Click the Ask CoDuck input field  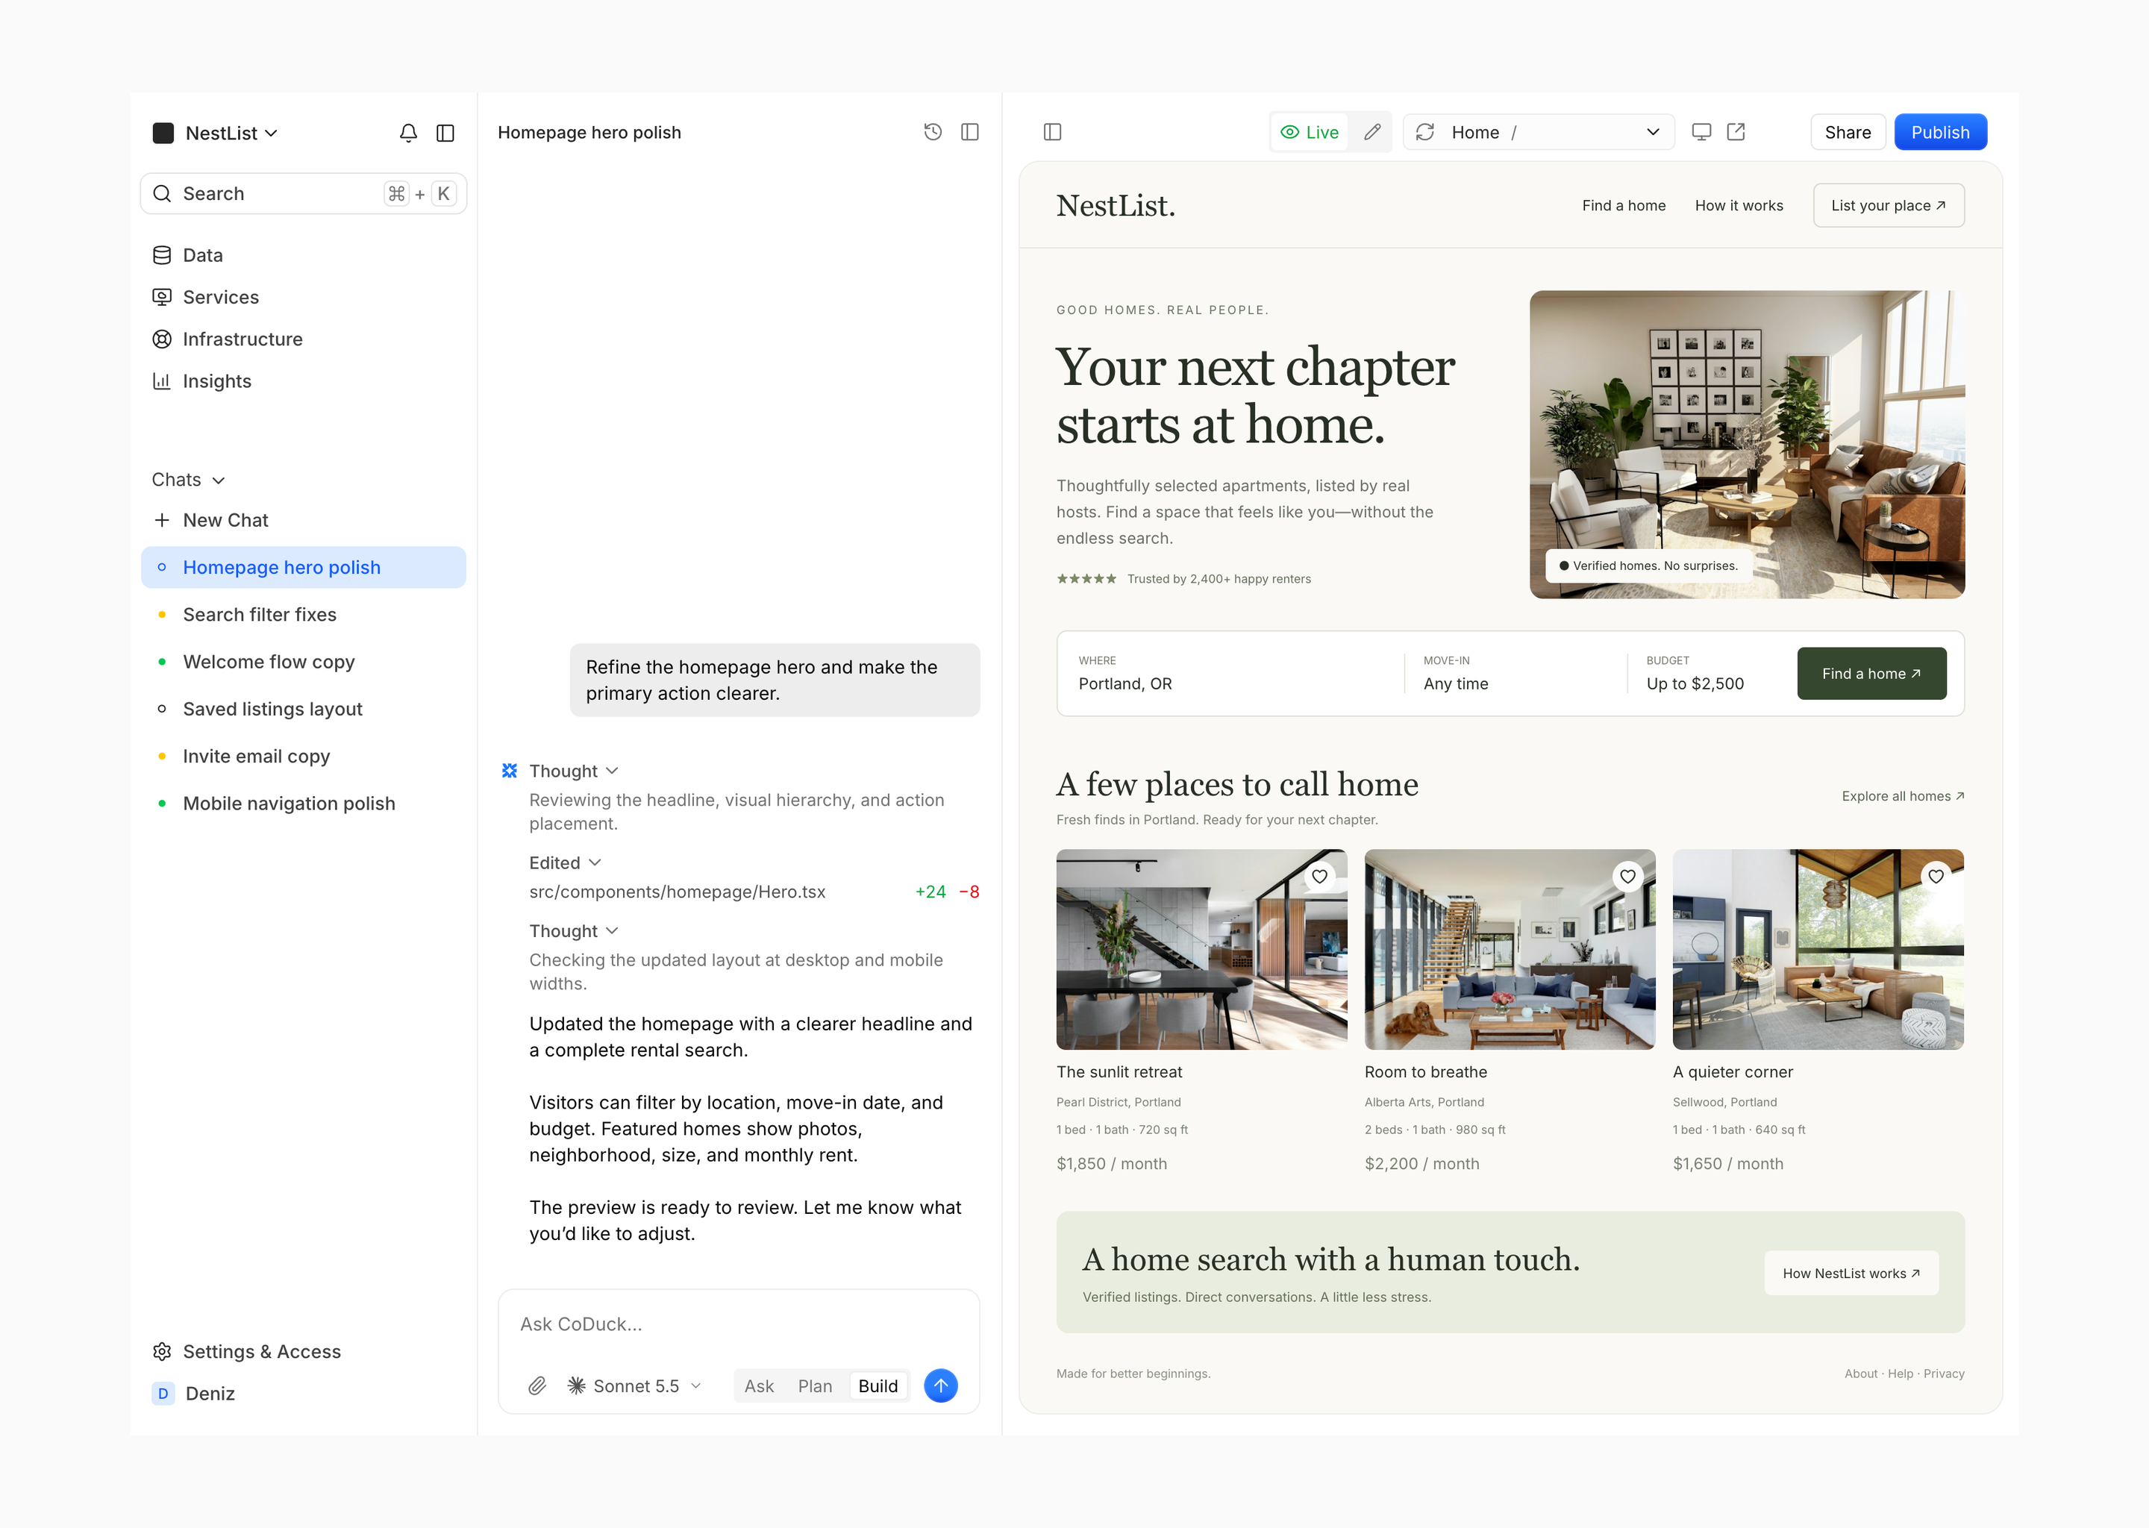[x=739, y=1324]
